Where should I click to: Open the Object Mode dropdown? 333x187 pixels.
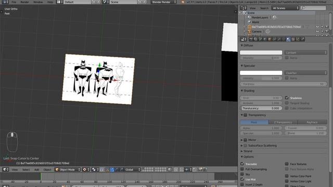click(68, 170)
